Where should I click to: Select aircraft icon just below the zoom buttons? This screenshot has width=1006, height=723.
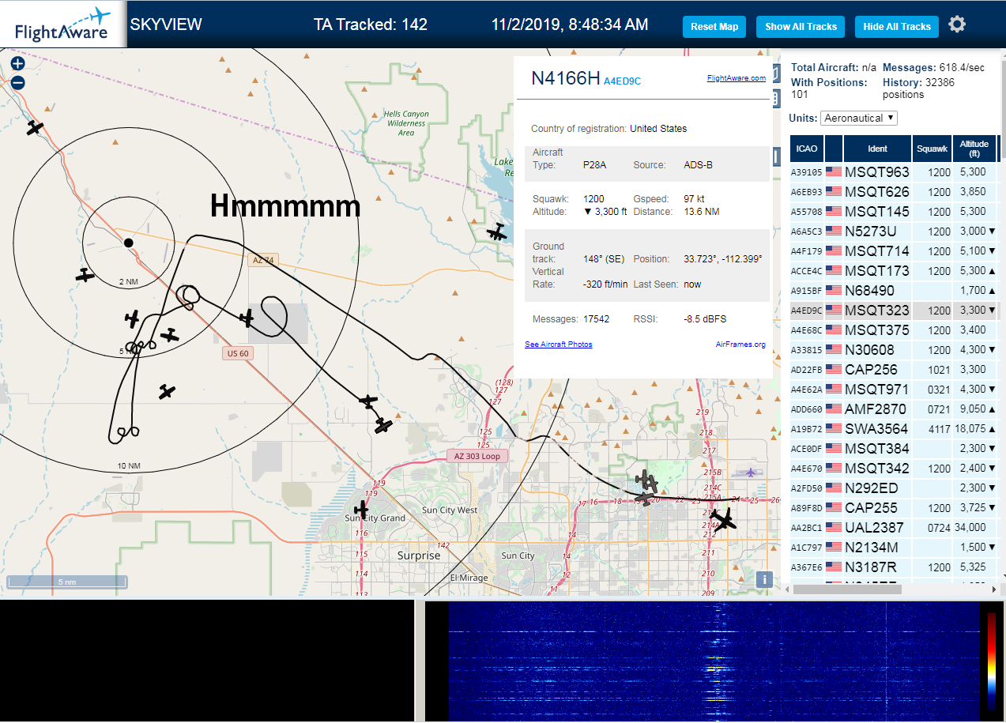coord(35,127)
